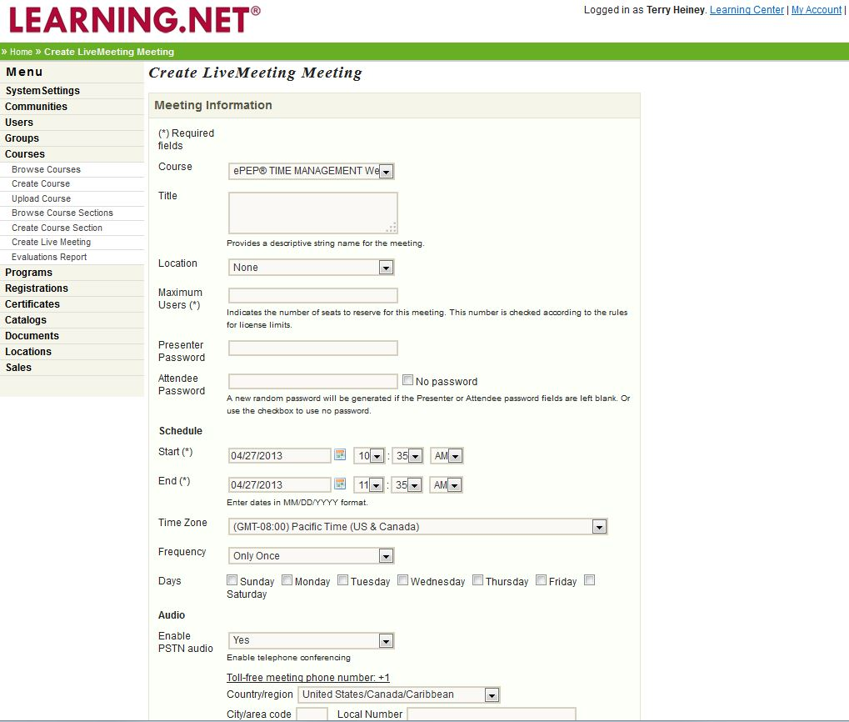Open the End AM/PM dropdown
The image size is (849, 722).
tap(446, 485)
